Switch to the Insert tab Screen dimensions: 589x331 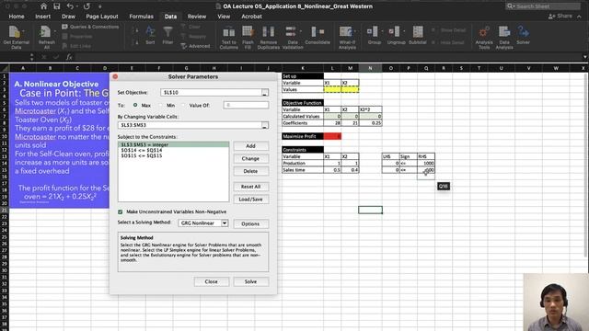click(43, 17)
